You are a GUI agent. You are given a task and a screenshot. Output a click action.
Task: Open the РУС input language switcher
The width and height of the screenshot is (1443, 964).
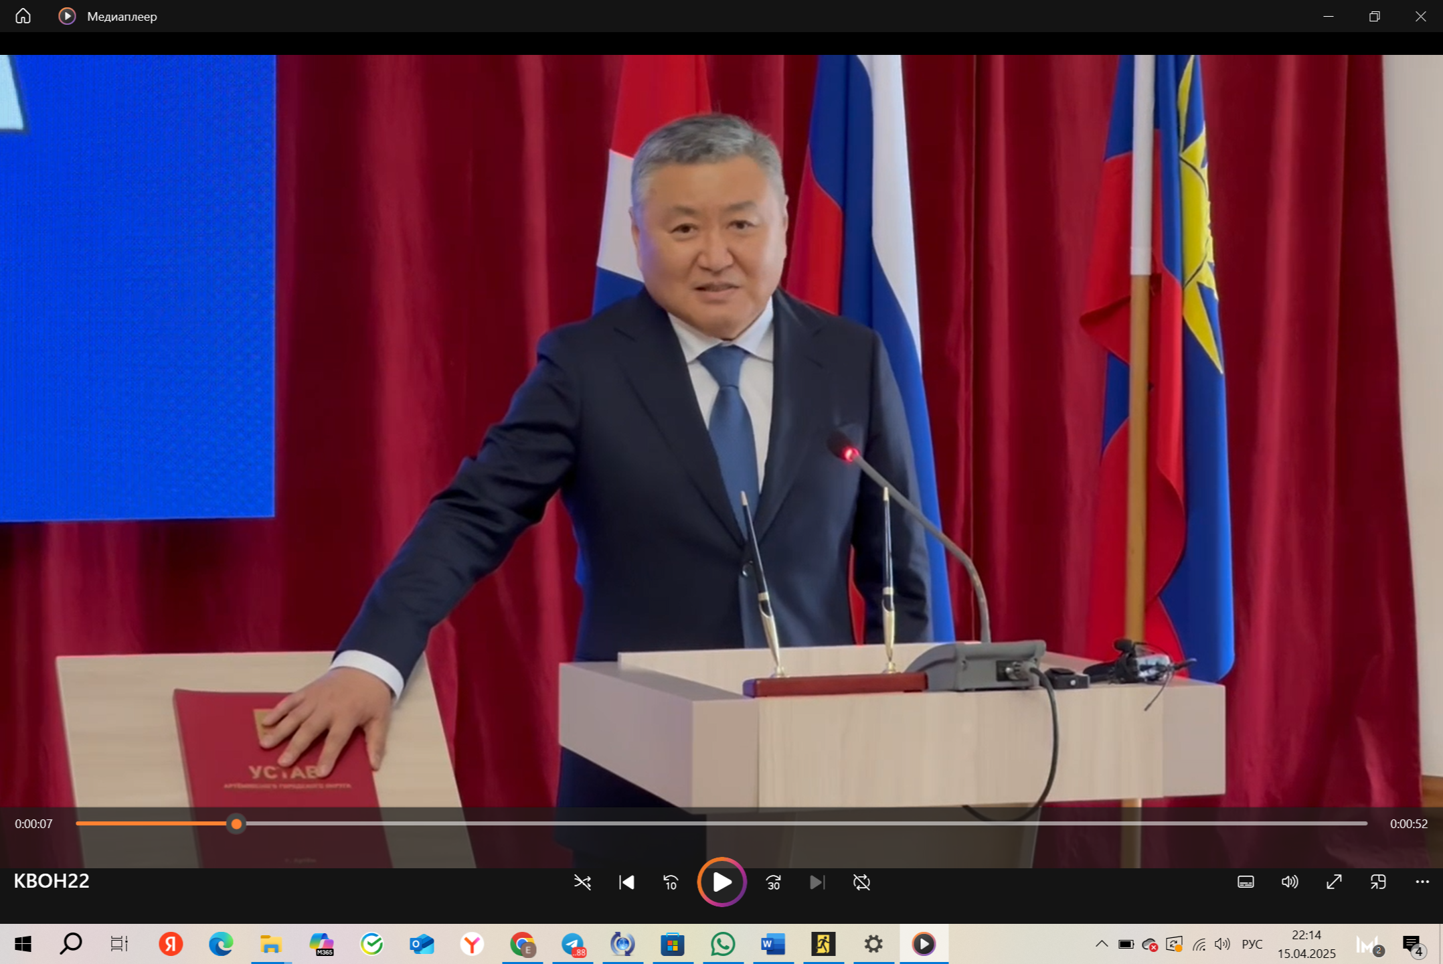point(1252,944)
